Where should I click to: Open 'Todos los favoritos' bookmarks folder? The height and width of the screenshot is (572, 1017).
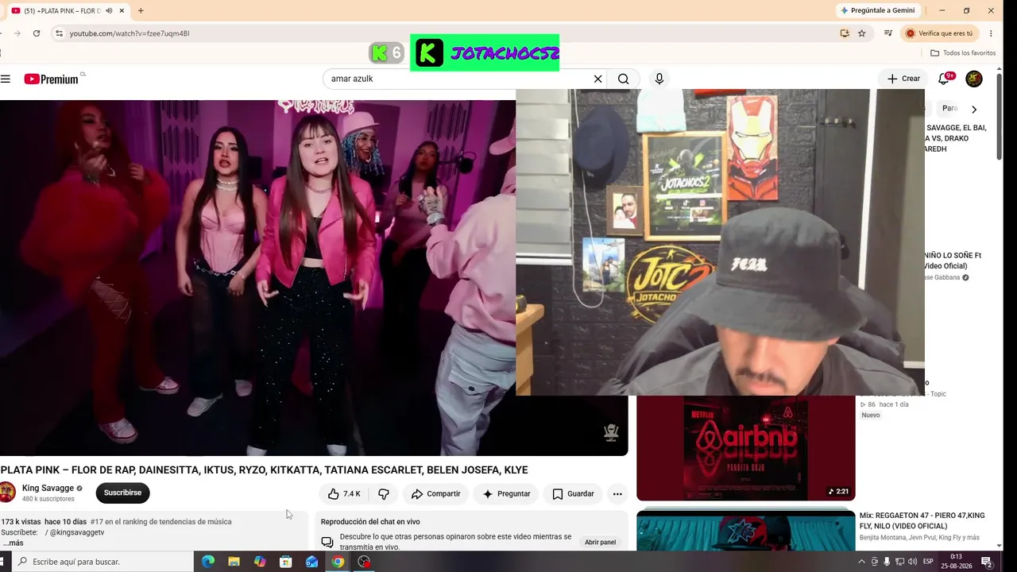tap(963, 53)
